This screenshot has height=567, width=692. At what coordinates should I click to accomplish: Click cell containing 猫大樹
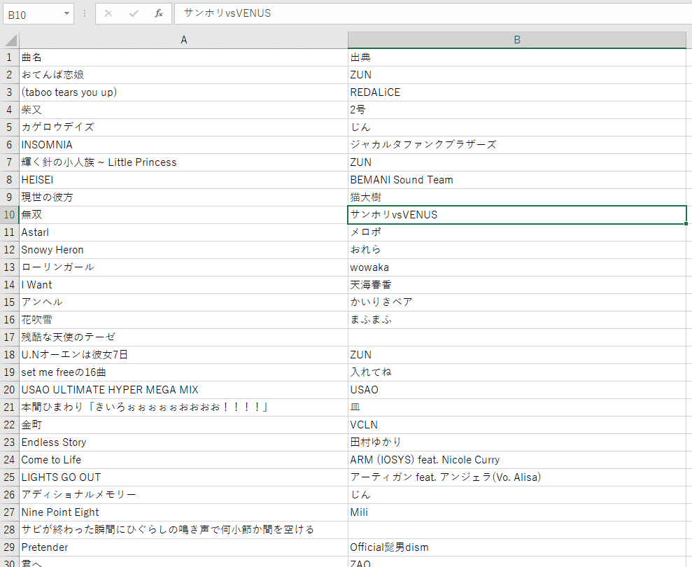[x=517, y=197]
